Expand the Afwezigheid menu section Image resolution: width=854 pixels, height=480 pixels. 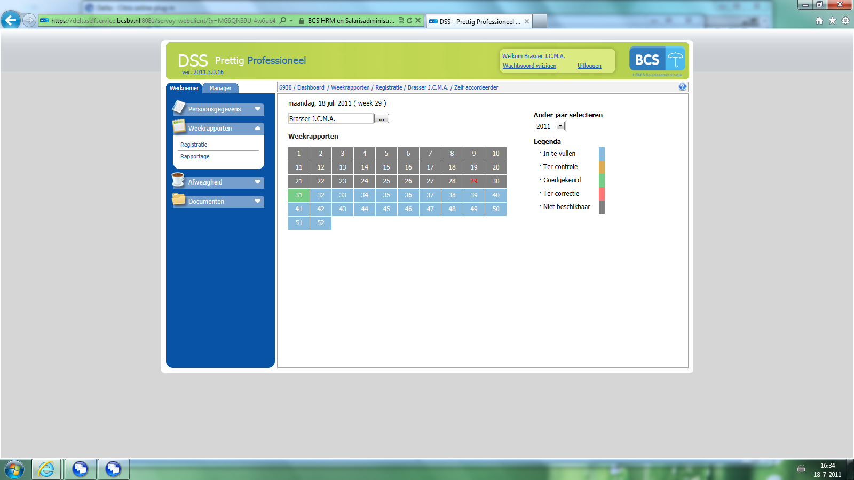point(258,182)
